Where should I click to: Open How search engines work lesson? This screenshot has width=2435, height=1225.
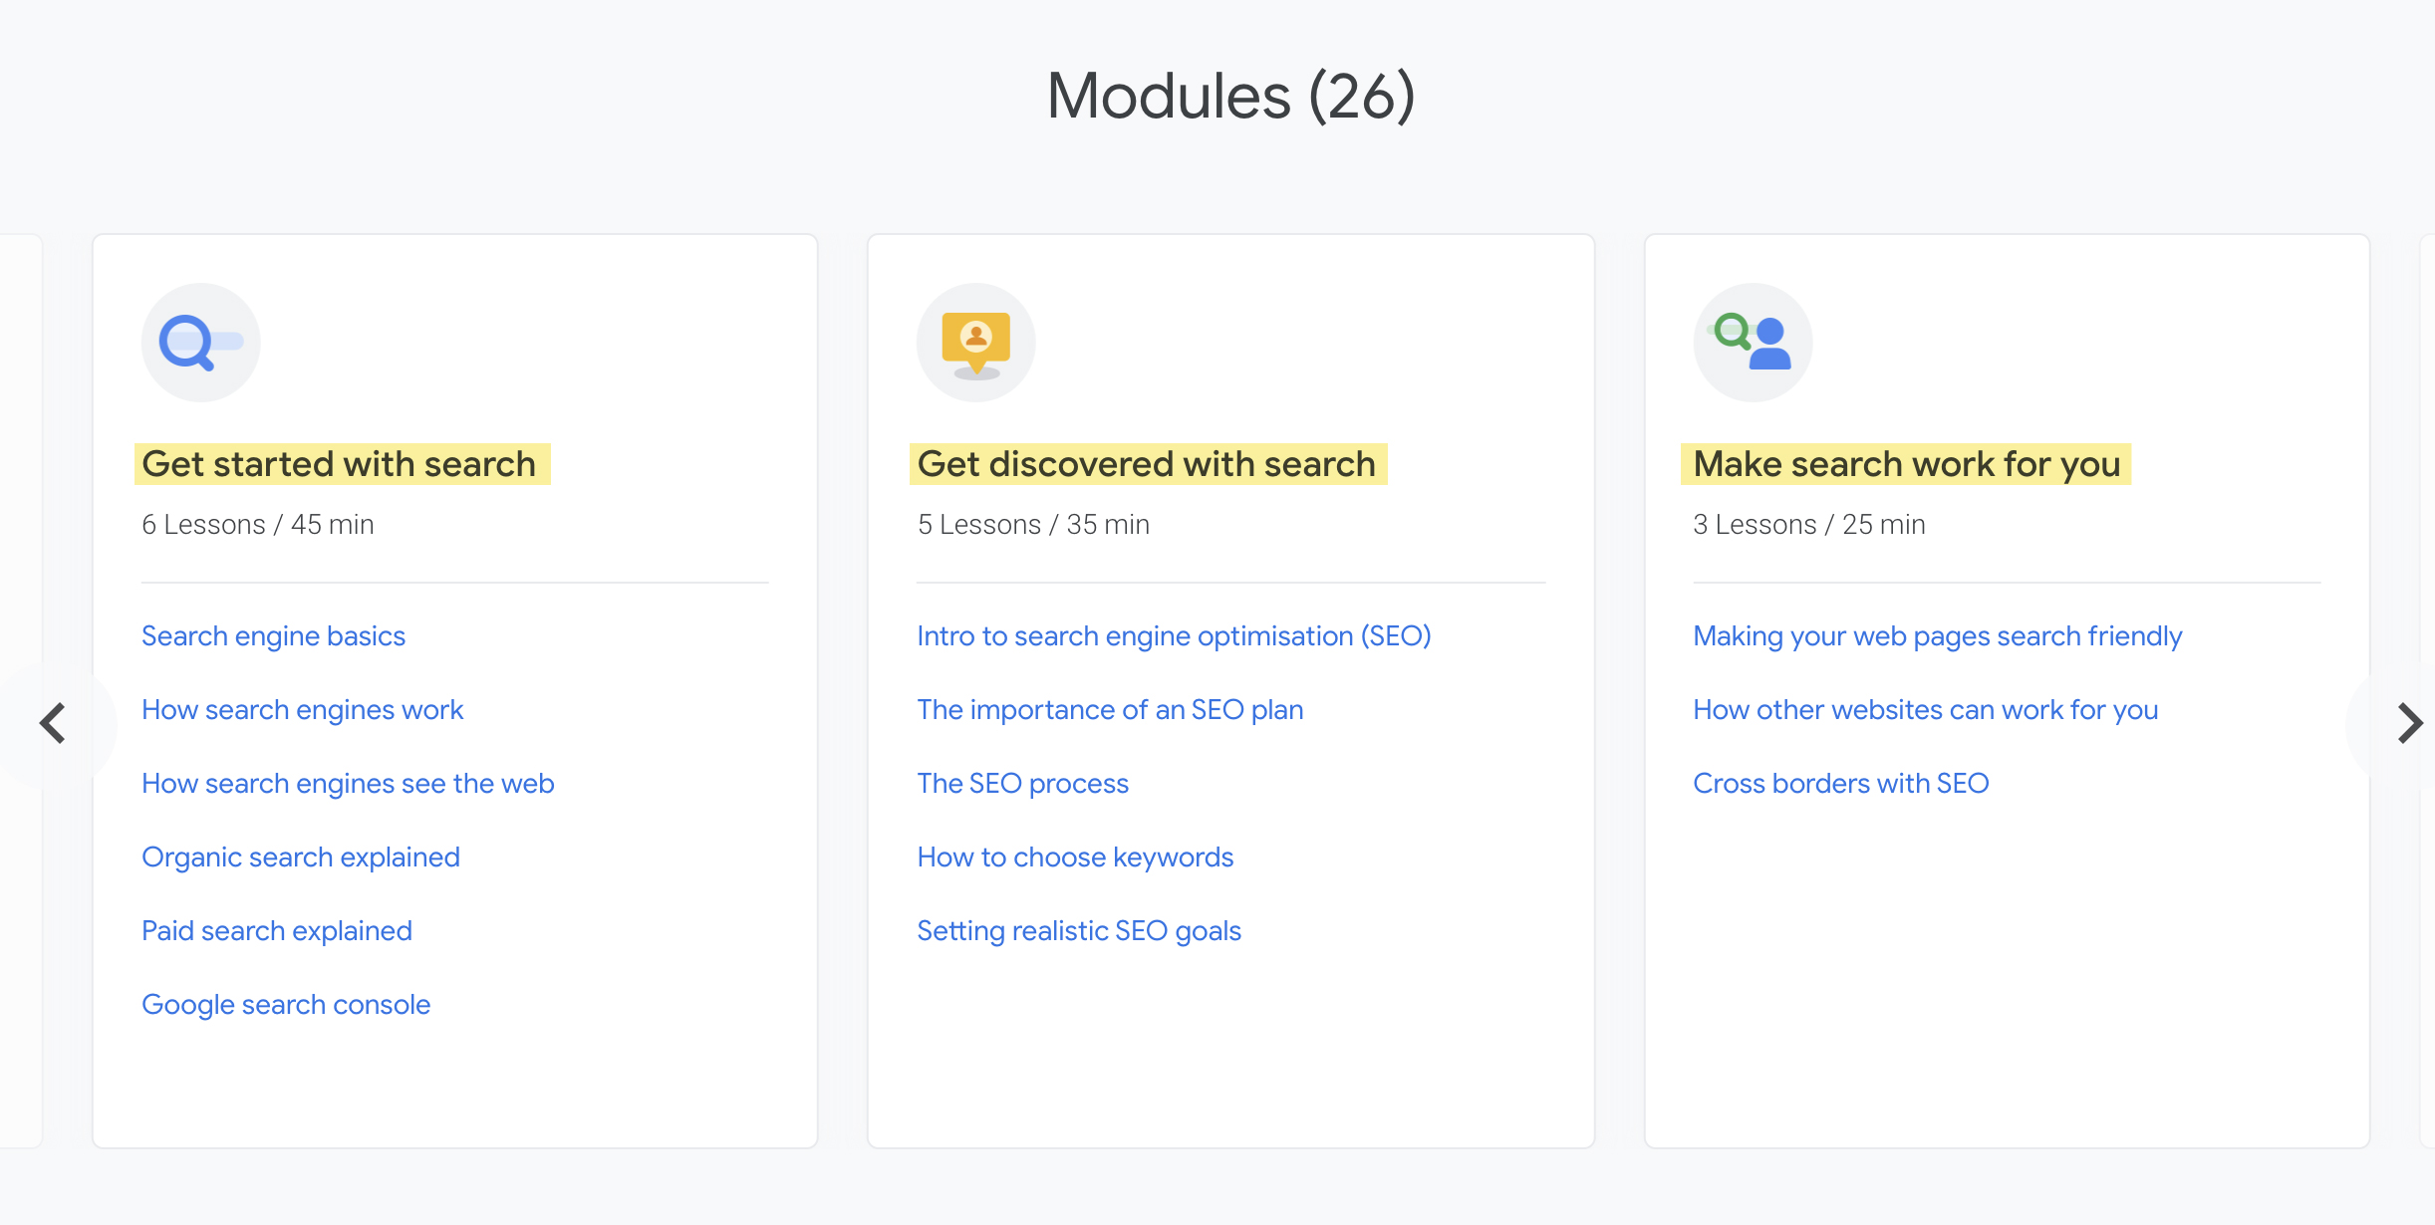tap(302, 709)
